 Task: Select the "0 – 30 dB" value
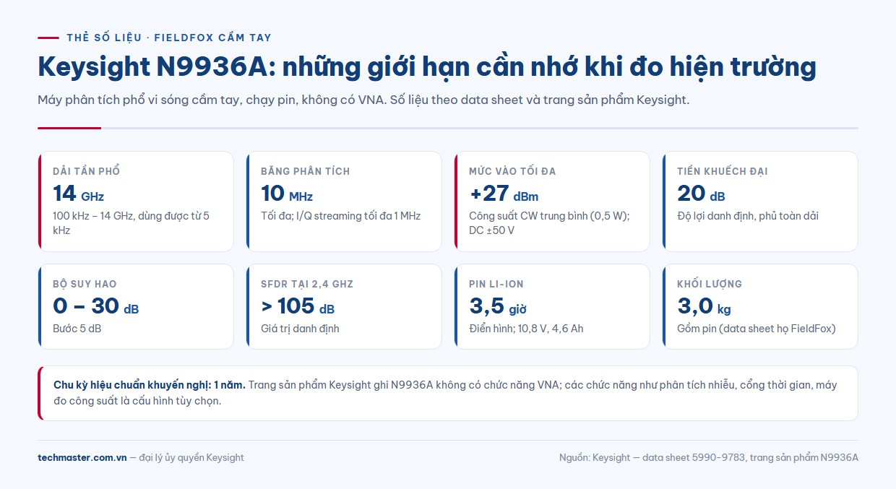[95, 306]
